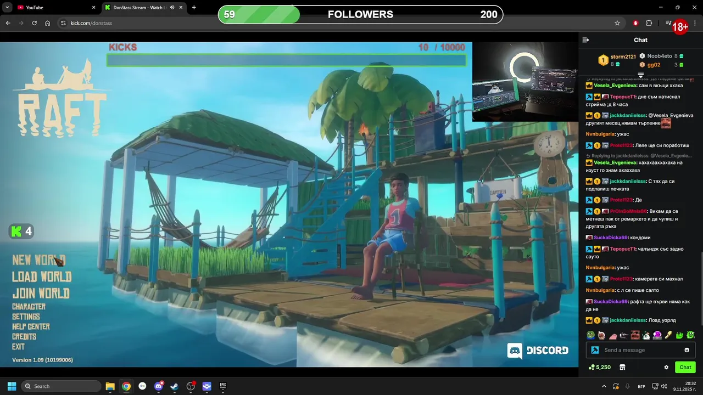Open the media control playlist icon
This screenshot has height=395, width=703.
(x=668, y=23)
